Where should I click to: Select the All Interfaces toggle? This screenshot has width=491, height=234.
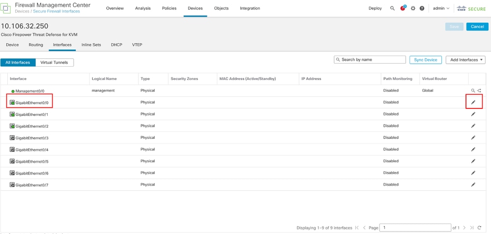18,62
